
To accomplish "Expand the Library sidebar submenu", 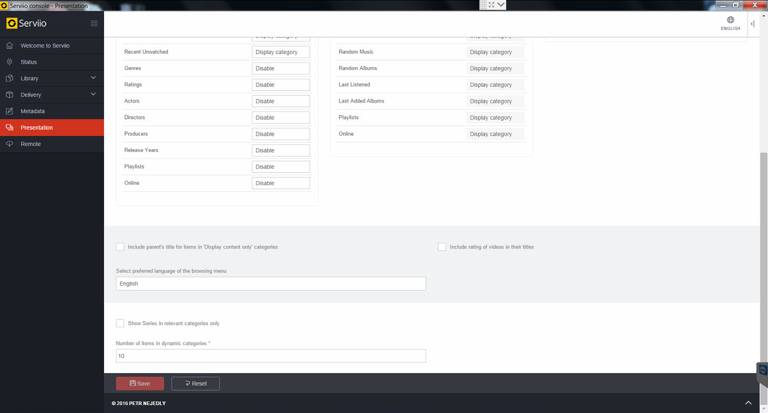I will (93, 78).
